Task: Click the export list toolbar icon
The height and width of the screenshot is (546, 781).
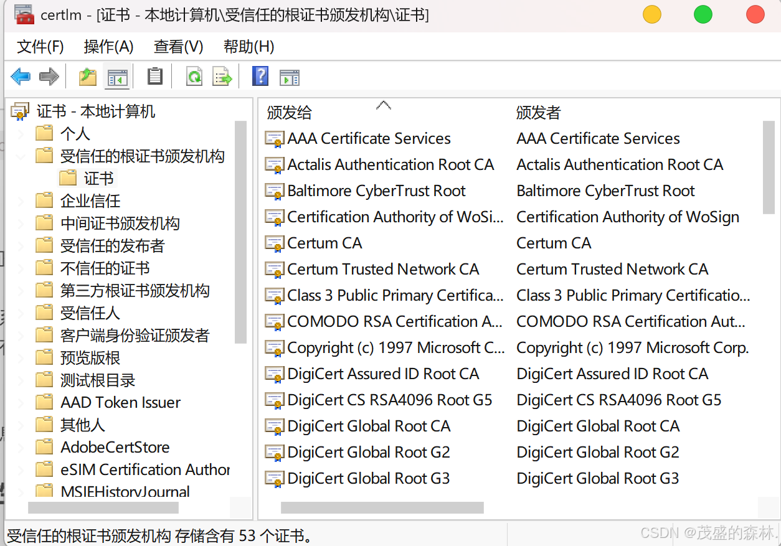Action: (222, 77)
